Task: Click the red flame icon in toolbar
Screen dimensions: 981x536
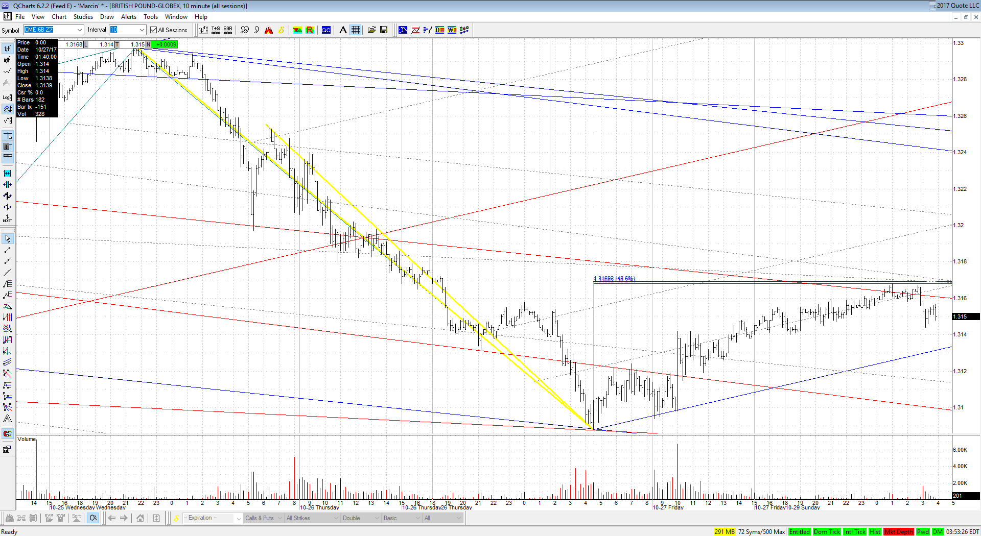Action: tap(269, 30)
